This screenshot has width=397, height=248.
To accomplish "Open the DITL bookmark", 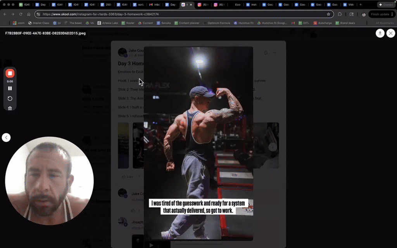I will click(304, 23).
